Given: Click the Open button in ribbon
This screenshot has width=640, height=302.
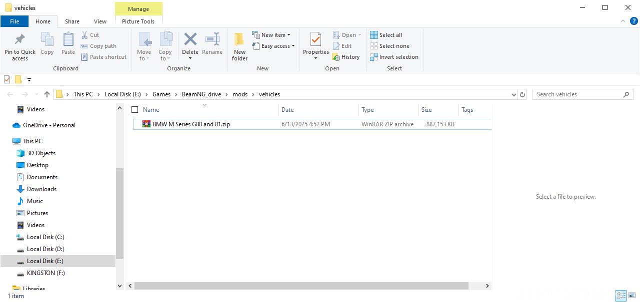Looking at the screenshot, I should pos(347,35).
